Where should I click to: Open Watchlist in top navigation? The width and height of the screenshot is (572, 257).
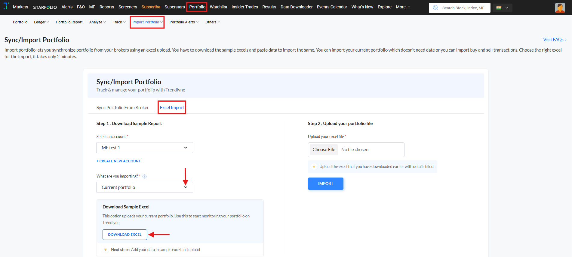pyautogui.click(x=218, y=7)
